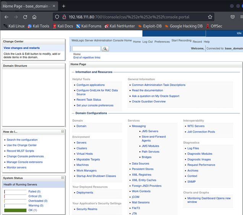The height and width of the screenshot is (215, 243).
Task: Click the Failed (0) status link
Action: [x=34, y=191]
